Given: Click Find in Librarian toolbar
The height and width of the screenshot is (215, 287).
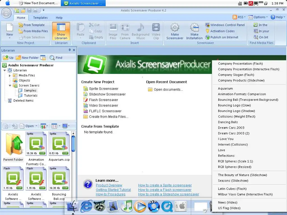Looking at the screenshot, I should pos(56,58).
